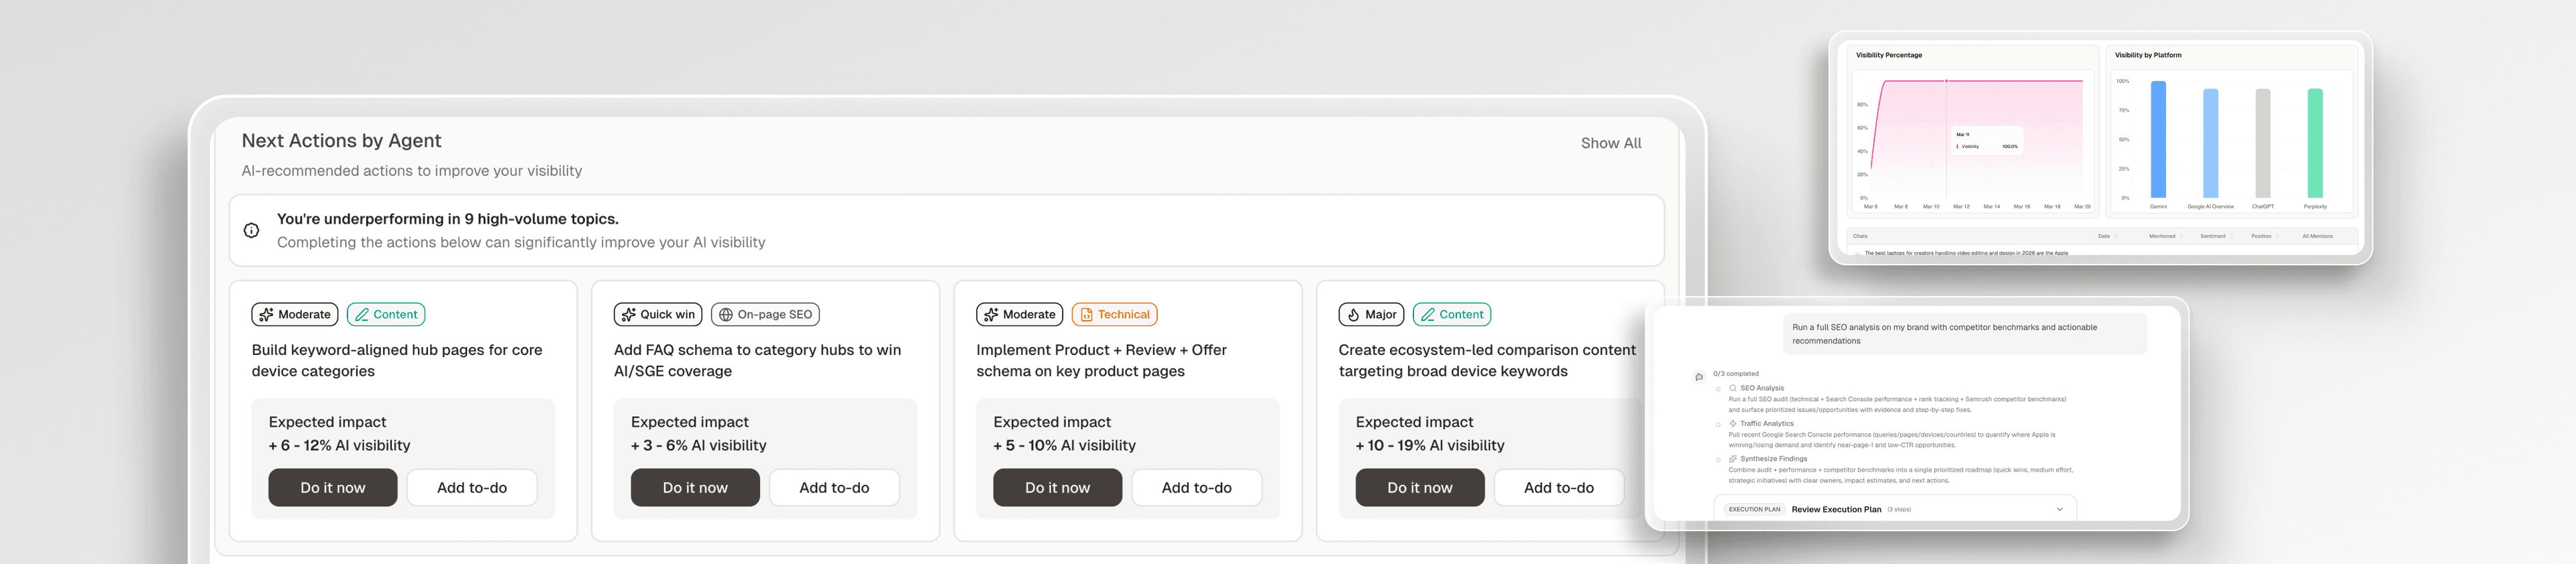Screen dimensions: 2576x564
Task: Click sparkle icon on schema card's Moderate tag
Action: pos(991,314)
